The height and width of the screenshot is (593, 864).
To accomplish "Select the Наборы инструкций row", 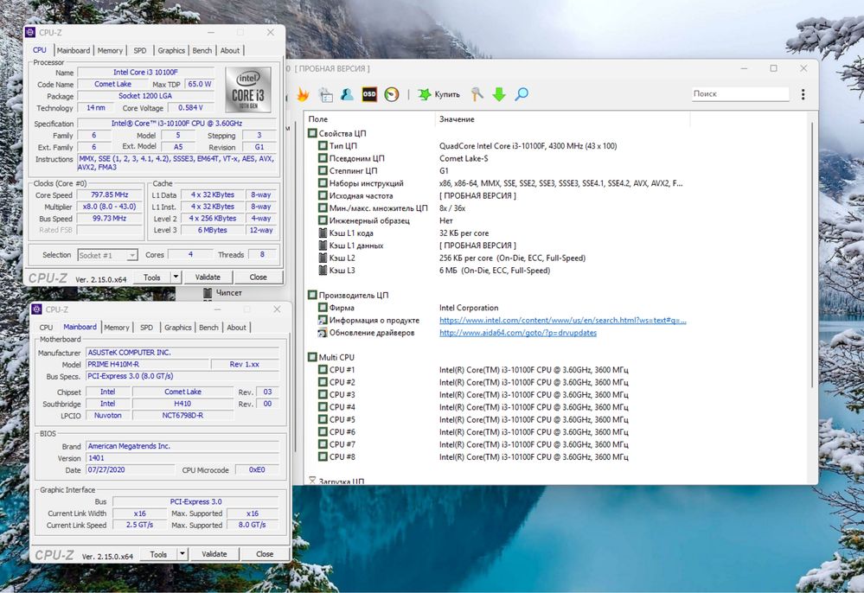I will tap(501, 183).
